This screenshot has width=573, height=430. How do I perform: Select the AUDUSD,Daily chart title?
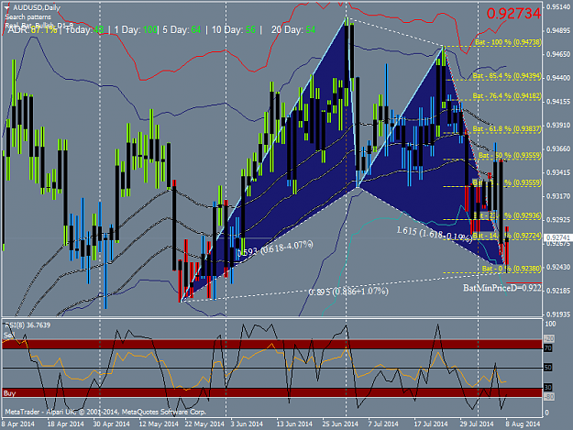click(37, 7)
